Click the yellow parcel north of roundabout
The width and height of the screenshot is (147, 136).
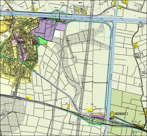pyautogui.click(x=90, y=110)
